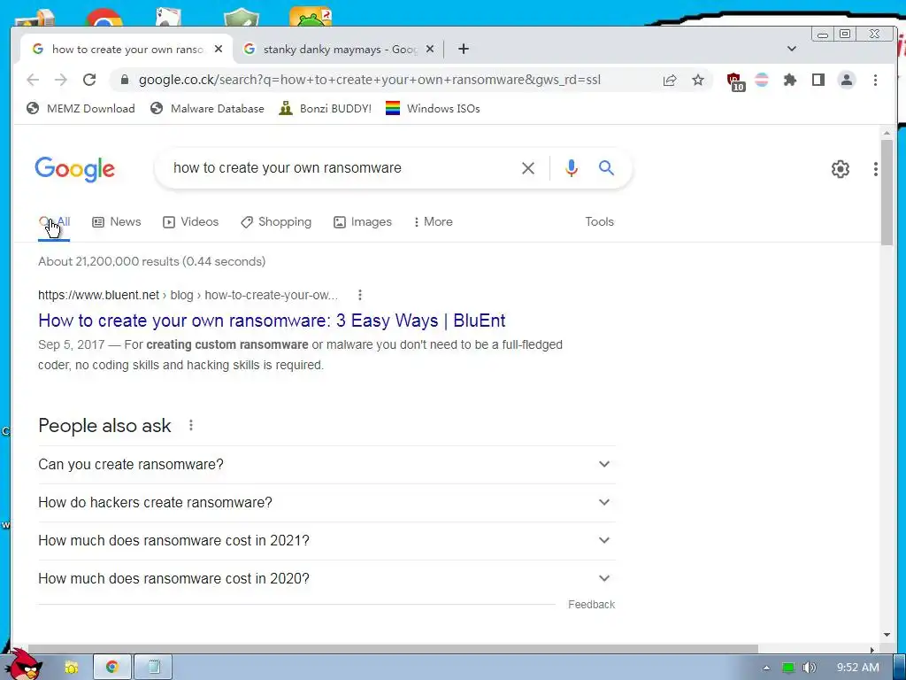The height and width of the screenshot is (680, 906).
Task: Open the Malware Database bookmark
Action: (207, 109)
